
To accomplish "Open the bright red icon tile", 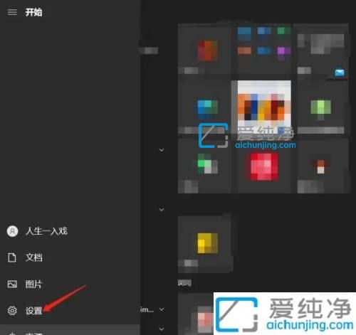I will pyautogui.click(x=264, y=167).
